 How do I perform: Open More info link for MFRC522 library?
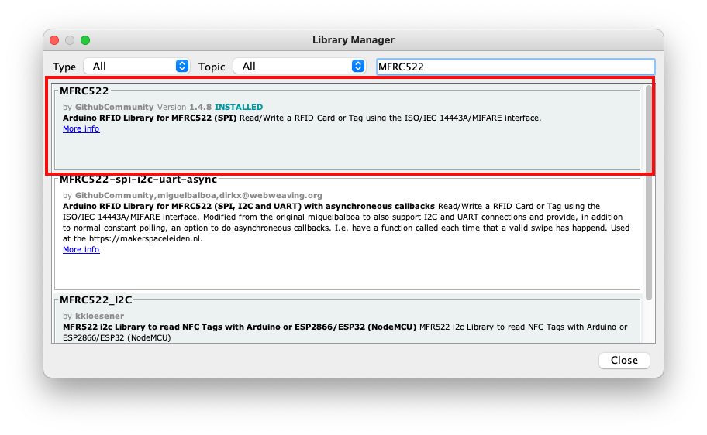click(x=81, y=128)
